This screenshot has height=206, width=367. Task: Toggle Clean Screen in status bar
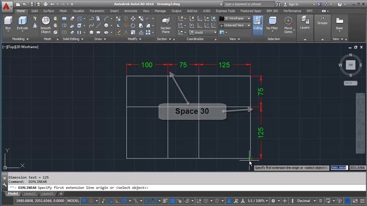point(356,201)
